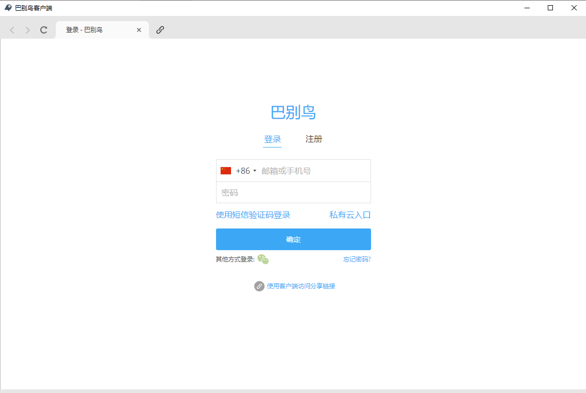Click the China flag icon
Screen dimensions: 586x393
[226, 171]
